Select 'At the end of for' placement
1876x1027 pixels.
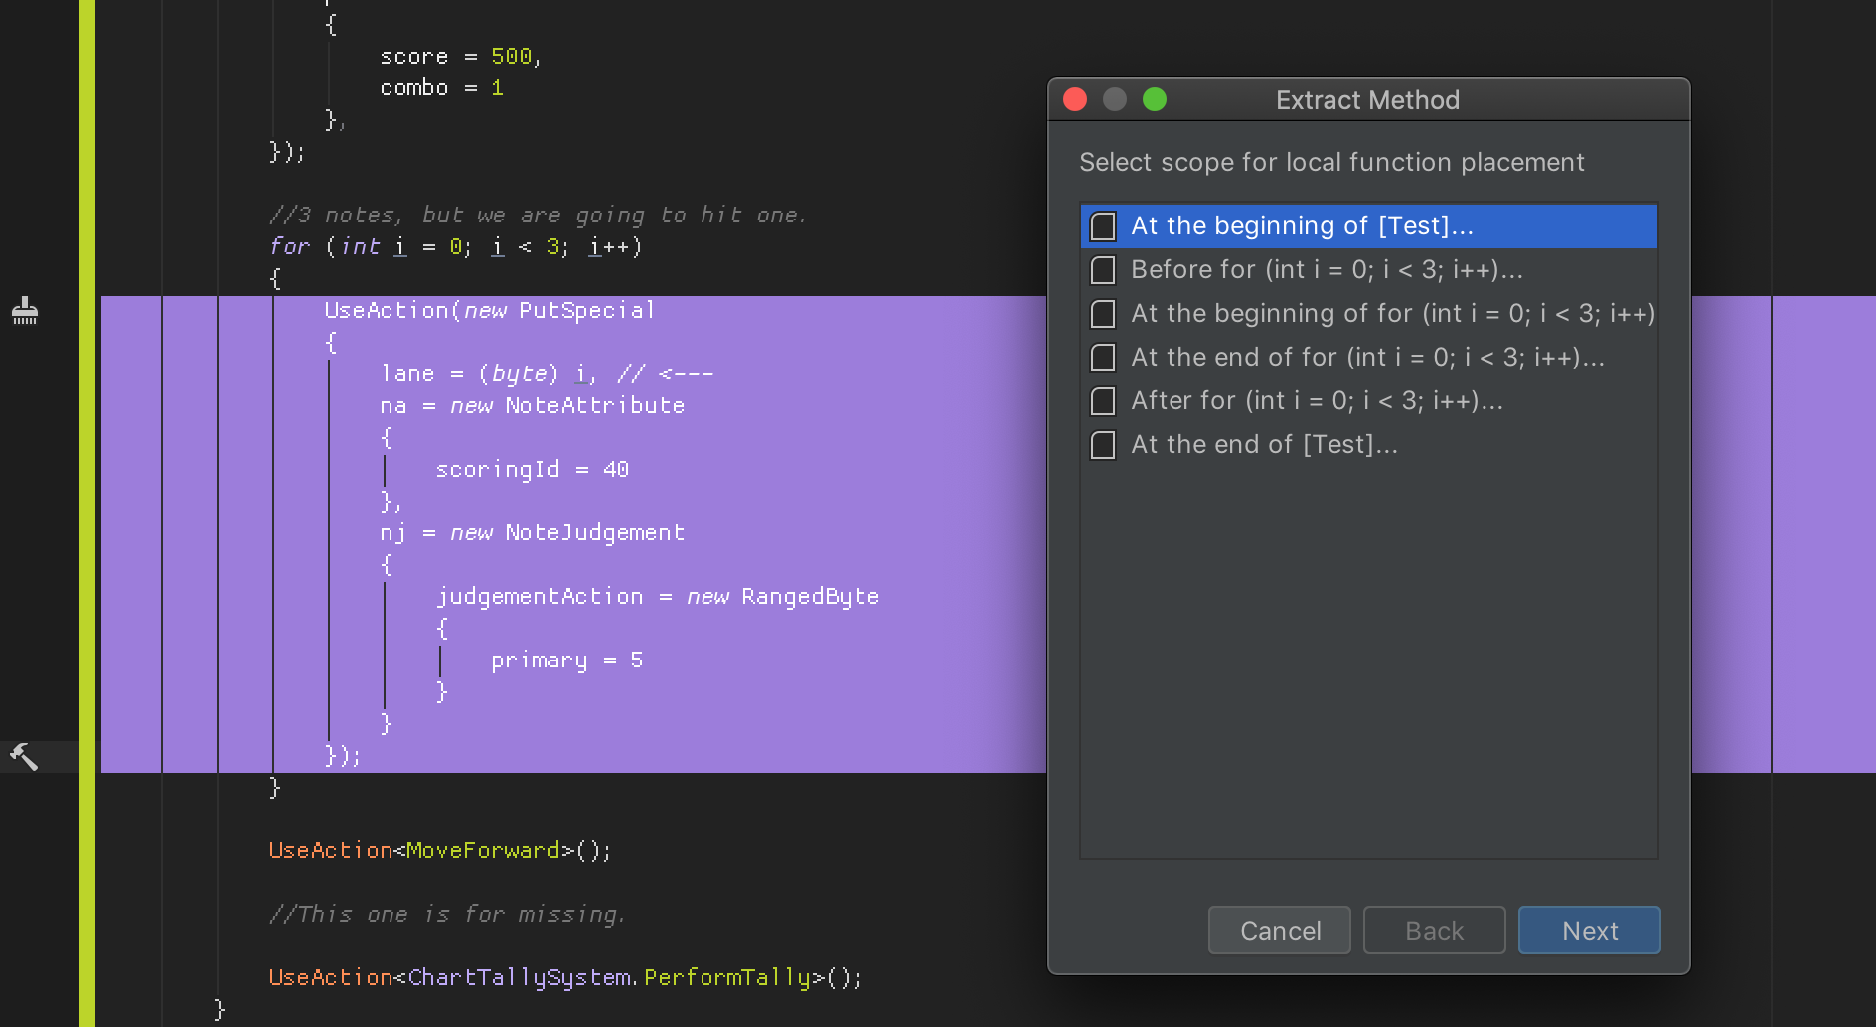pos(1367,358)
